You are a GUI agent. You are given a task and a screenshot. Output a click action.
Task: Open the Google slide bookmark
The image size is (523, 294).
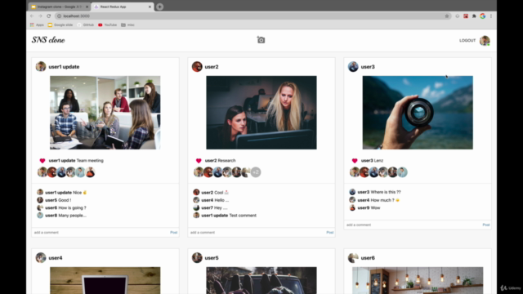[x=60, y=25]
